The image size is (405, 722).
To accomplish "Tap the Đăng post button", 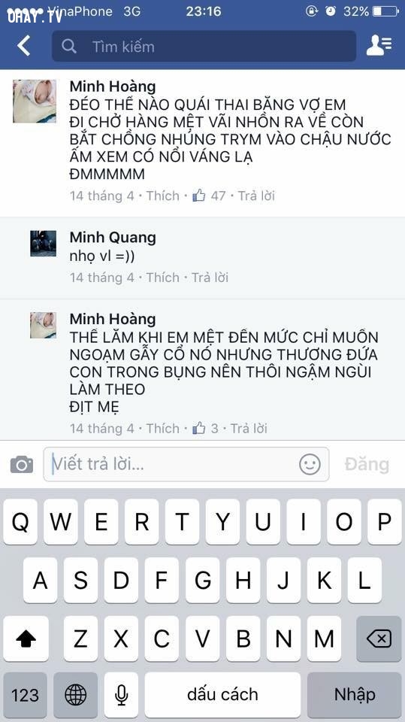I will (367, 464).
